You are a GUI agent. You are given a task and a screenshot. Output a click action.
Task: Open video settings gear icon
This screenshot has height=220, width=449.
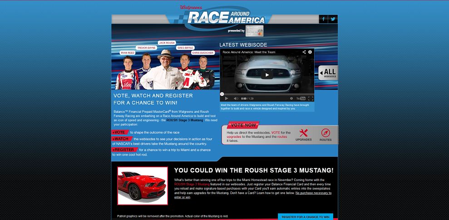pos(291,98)
